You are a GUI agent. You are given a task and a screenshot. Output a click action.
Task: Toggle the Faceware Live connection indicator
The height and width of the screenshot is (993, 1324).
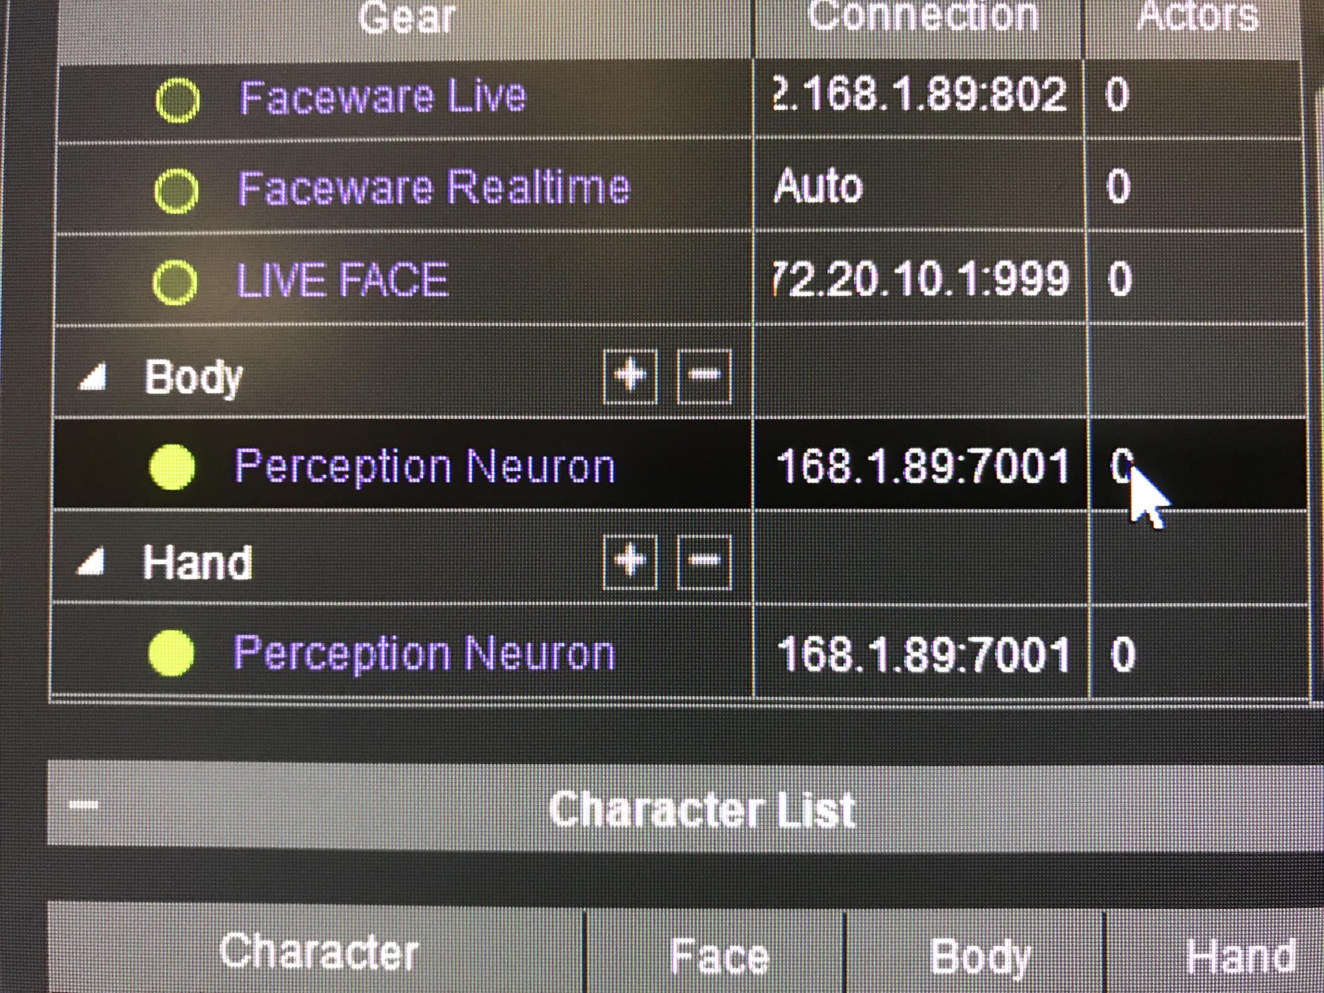[177, 100]
